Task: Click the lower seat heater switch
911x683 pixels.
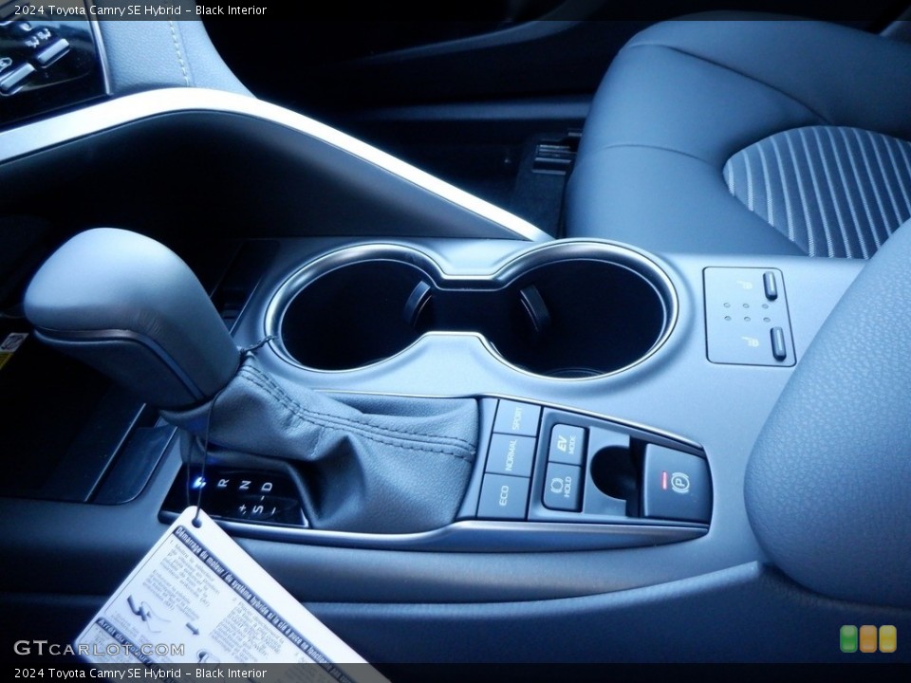Action: point(777,343)
